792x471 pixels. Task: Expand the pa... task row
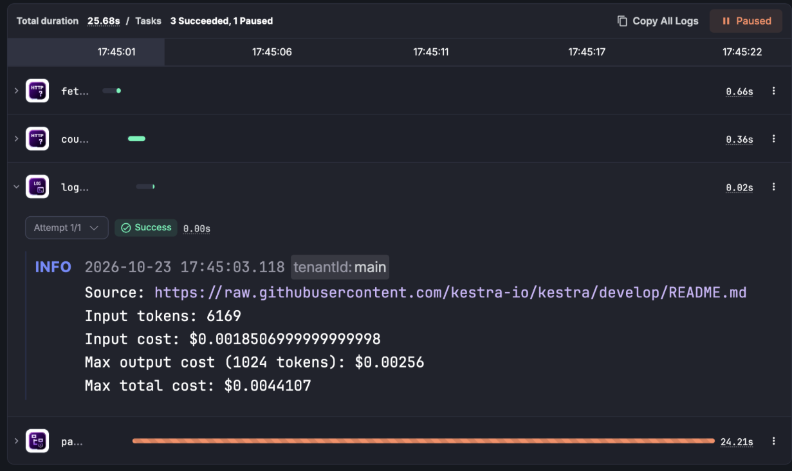[x=16, y=441]
